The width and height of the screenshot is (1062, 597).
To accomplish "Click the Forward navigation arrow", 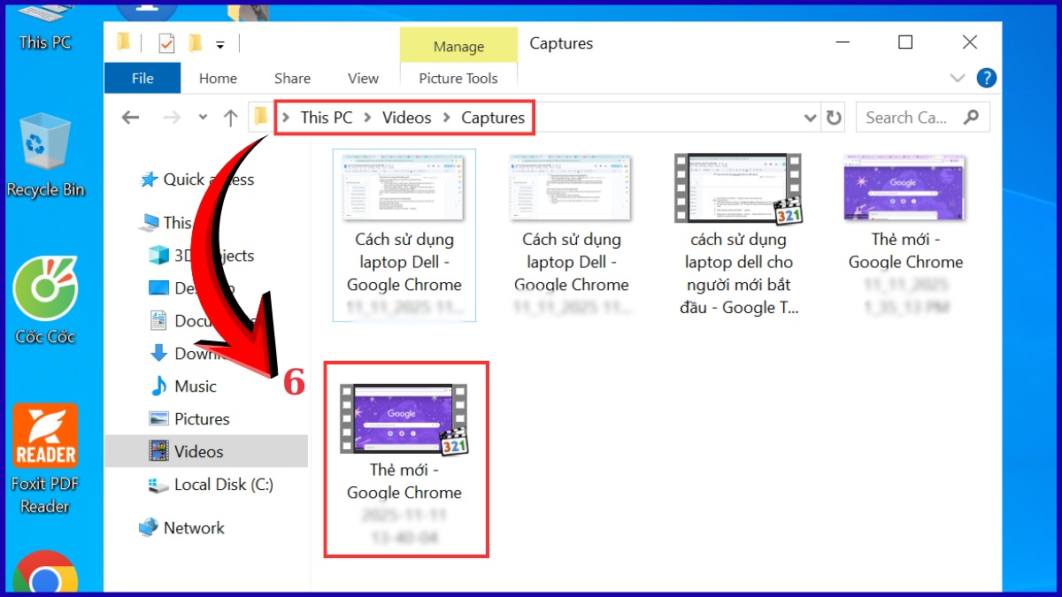I will (173, 117).
